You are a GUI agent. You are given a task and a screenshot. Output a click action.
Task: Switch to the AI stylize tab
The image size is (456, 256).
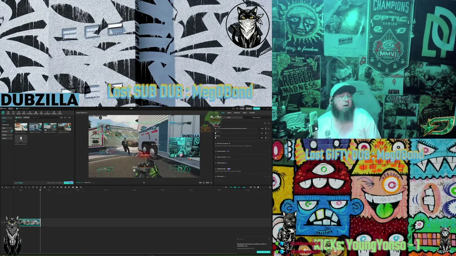(x=252, y=113)
